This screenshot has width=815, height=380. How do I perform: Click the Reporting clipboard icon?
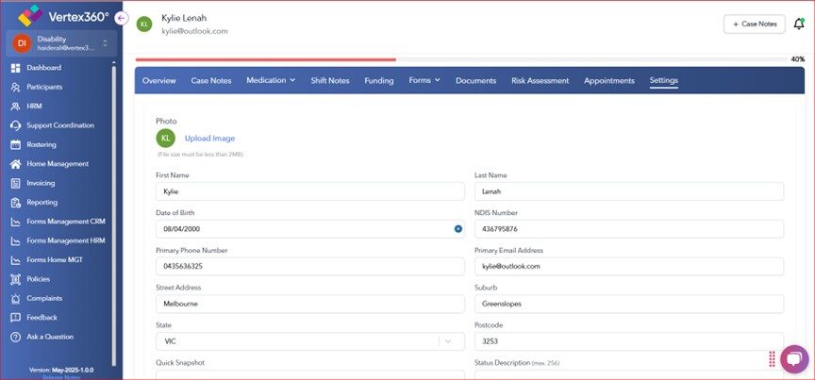click(16, 203)
